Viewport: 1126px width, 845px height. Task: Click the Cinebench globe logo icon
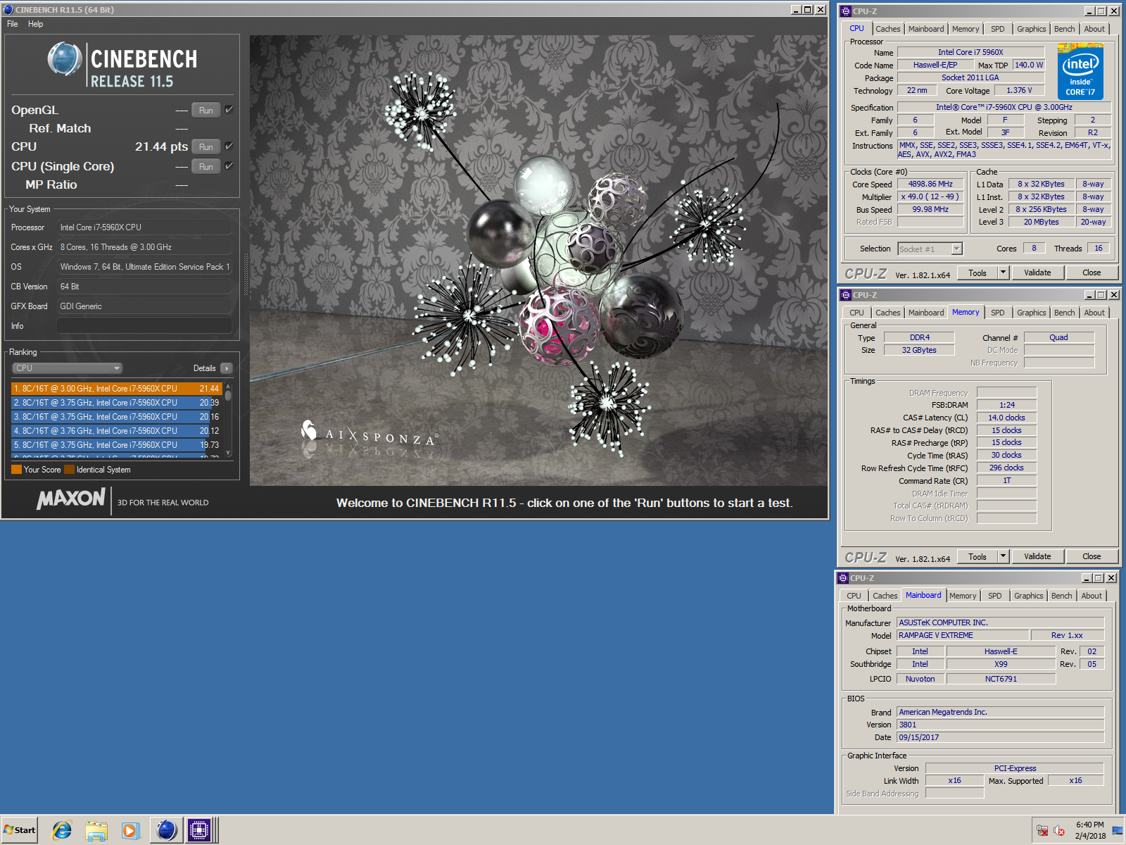pos(65,59)
